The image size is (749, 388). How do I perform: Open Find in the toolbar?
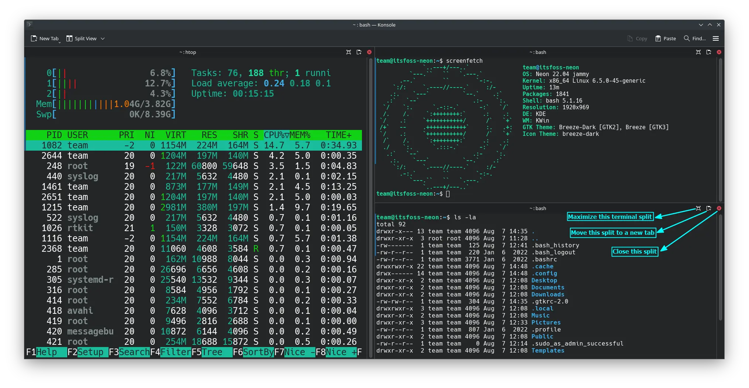pos(695,38)
